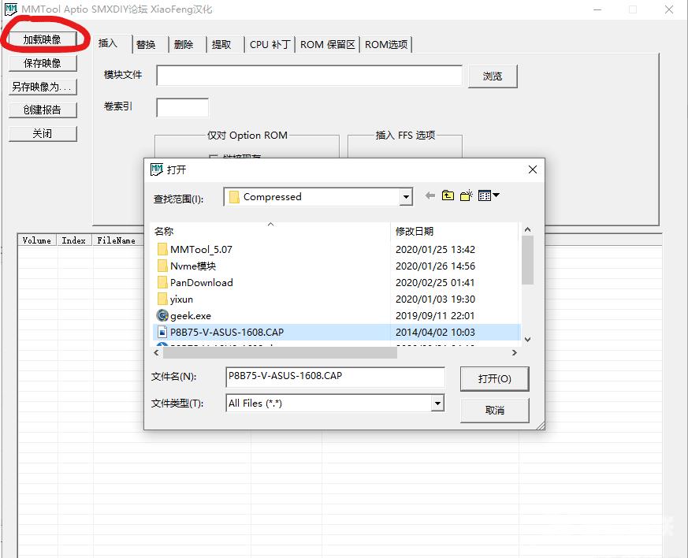The height and width of the screenshot is (558, 688).
Task: Select P8B75-V-ASUS-1608.CAP in file list
Action: tap(227, 332)
